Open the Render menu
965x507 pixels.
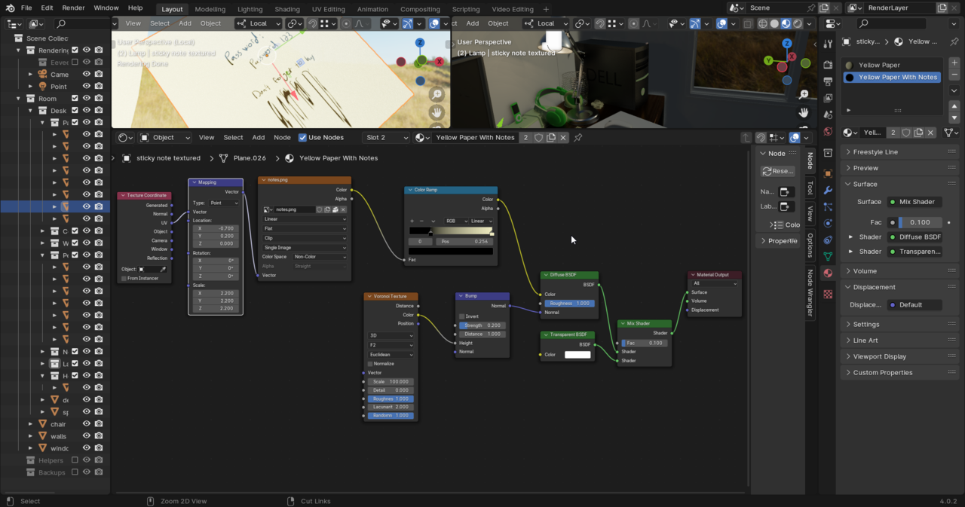point(73,8)
